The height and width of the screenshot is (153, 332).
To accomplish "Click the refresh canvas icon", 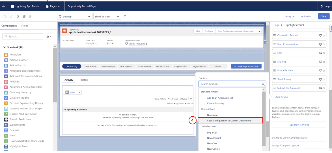I will point(125,16).
